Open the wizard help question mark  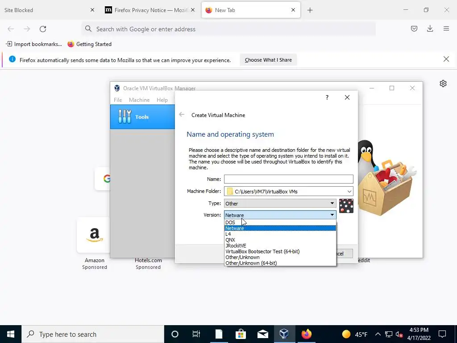pos(327,97)
